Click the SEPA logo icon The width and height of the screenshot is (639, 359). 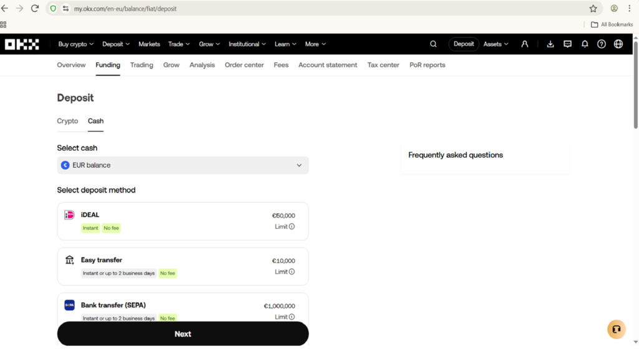point(69,305)
